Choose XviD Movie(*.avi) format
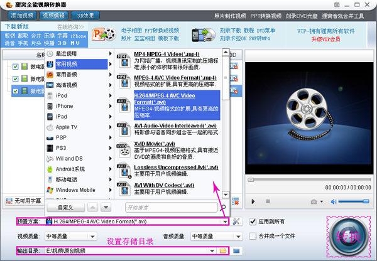The image size is (377, 261). tap(168, 150)
